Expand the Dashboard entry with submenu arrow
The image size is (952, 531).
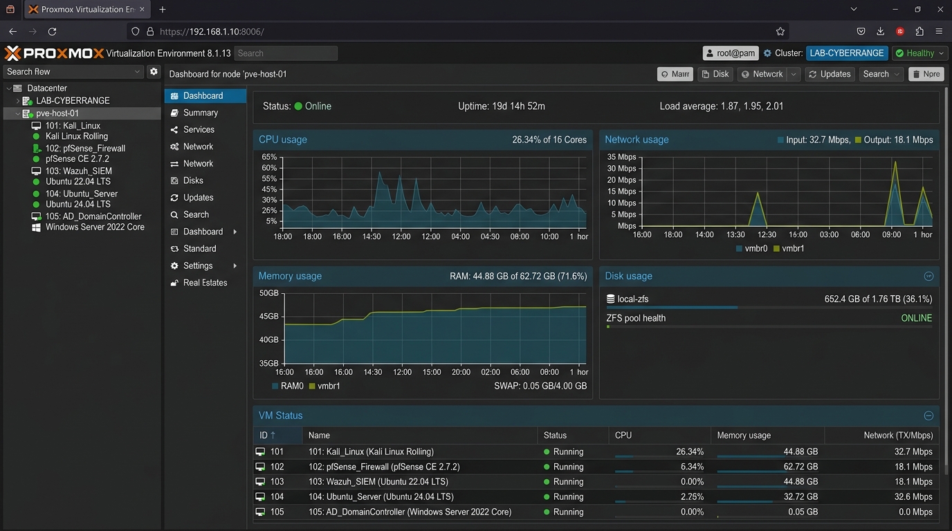[235, 232]
